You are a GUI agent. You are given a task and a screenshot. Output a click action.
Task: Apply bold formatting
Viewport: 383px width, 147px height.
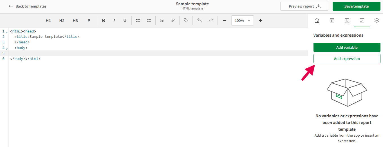[104, 20]
